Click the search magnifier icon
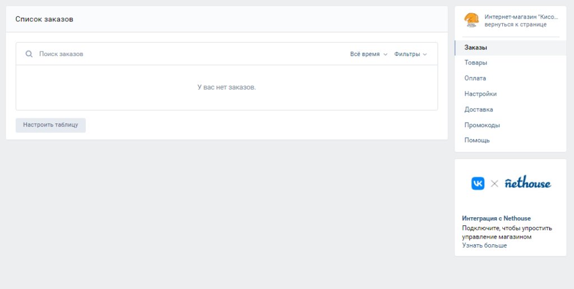 (29, 54)
